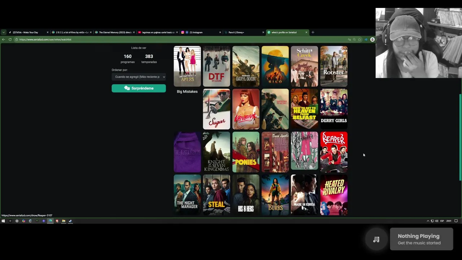Open the tab search dropdown arrow
The height and width of the screenshot is (260, 462).
coord(4,32)
